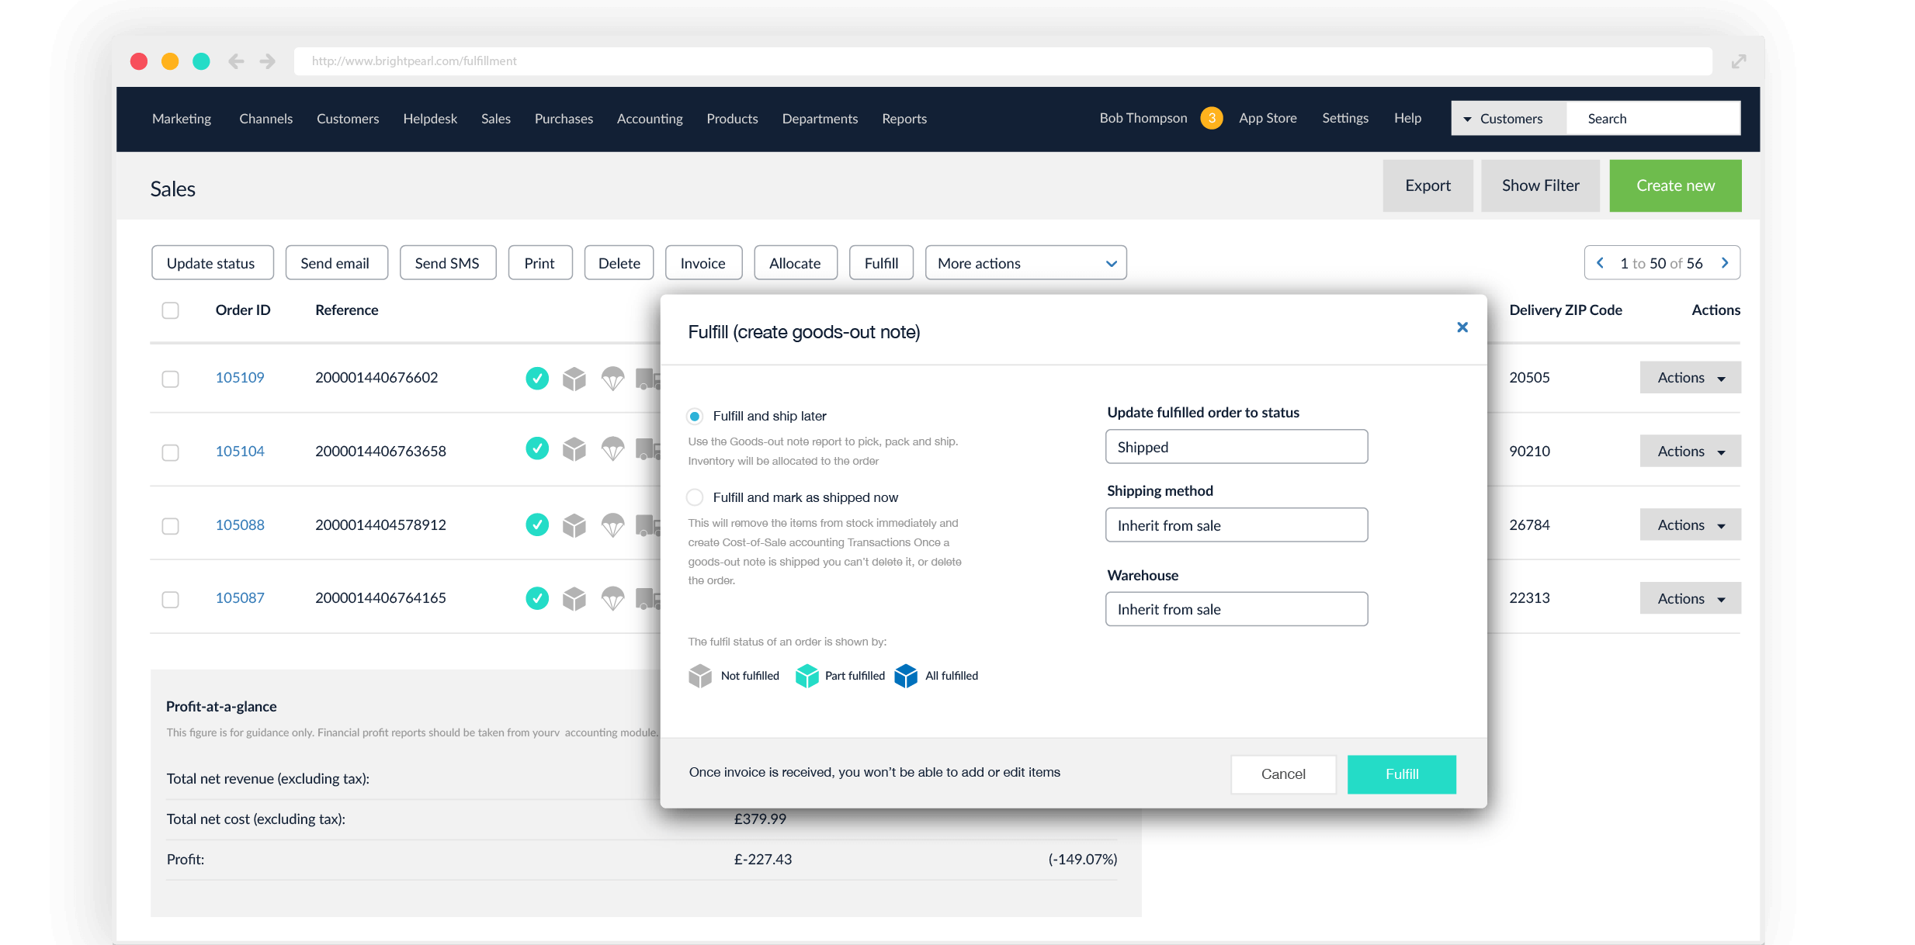Click the Send SMS button

[x=447, y=263]
